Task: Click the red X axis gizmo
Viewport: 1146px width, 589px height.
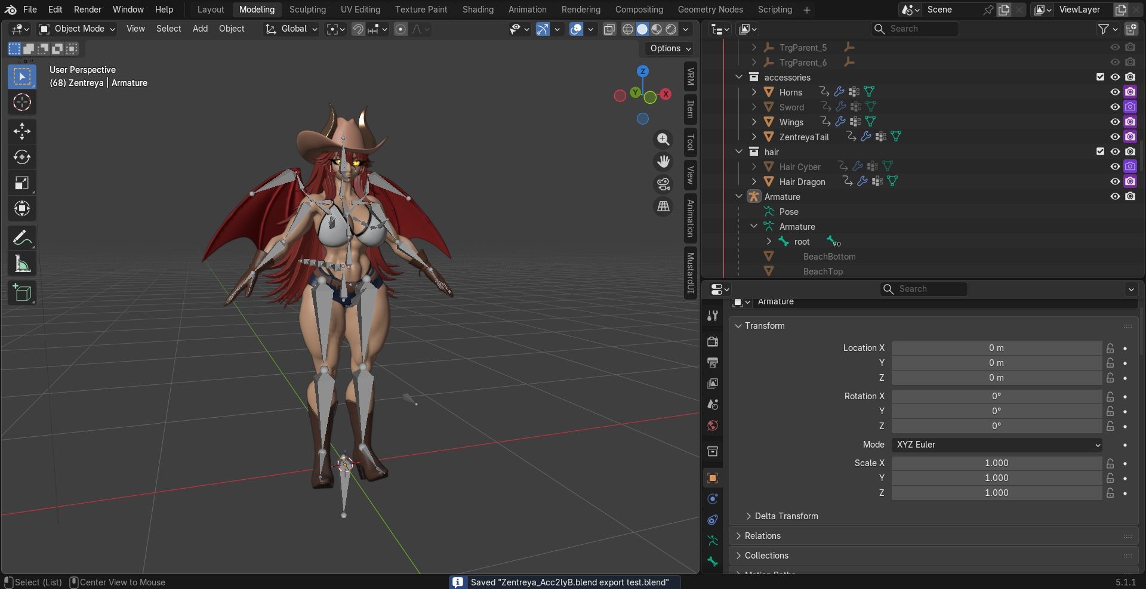Action: click(x=666, y=94)
